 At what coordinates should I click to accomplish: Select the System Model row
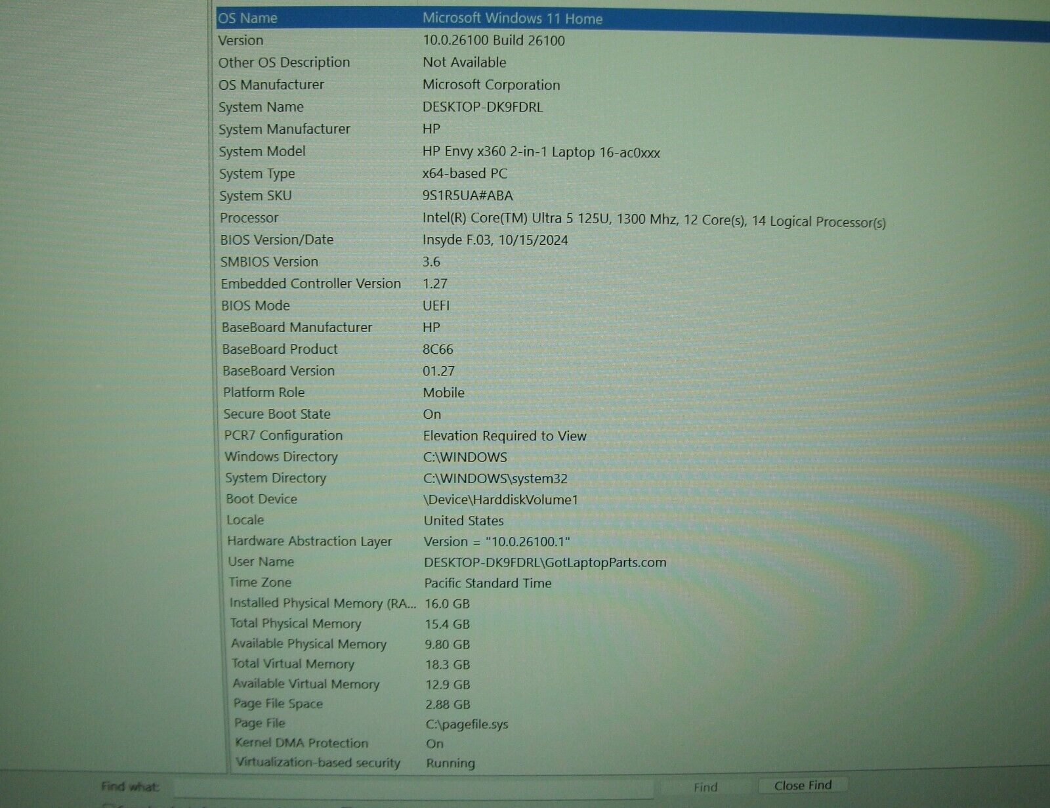click(262, 152)
